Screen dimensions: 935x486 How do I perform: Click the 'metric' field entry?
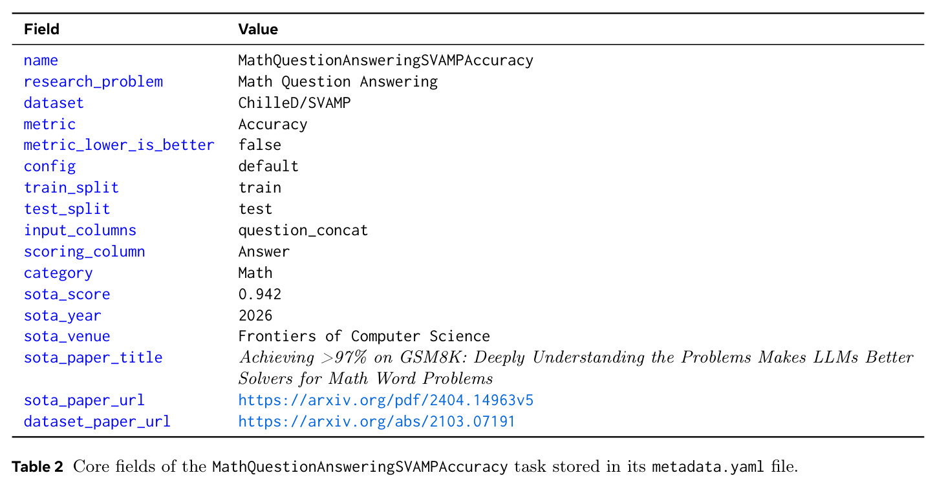tap(50, 124)
